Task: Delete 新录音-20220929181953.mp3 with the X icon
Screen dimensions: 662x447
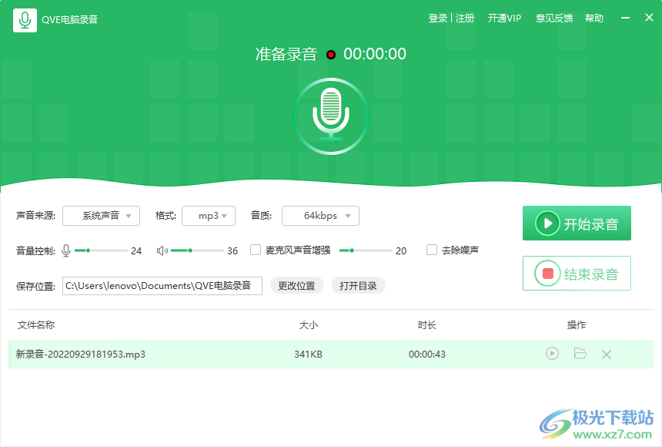Action: coord(607,354)
